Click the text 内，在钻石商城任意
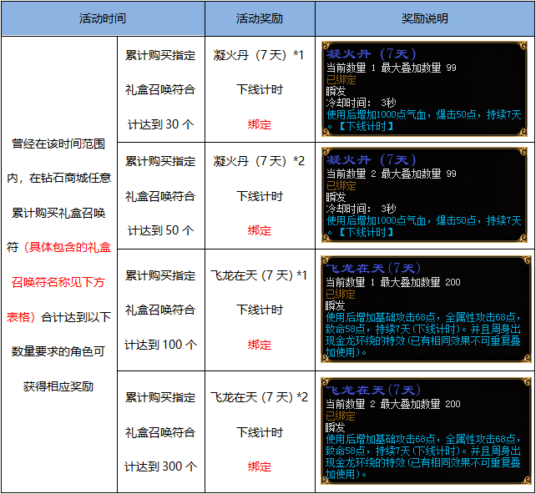This screenshot has height=494, width=536. pyautogui.click(x=58, y=178)
